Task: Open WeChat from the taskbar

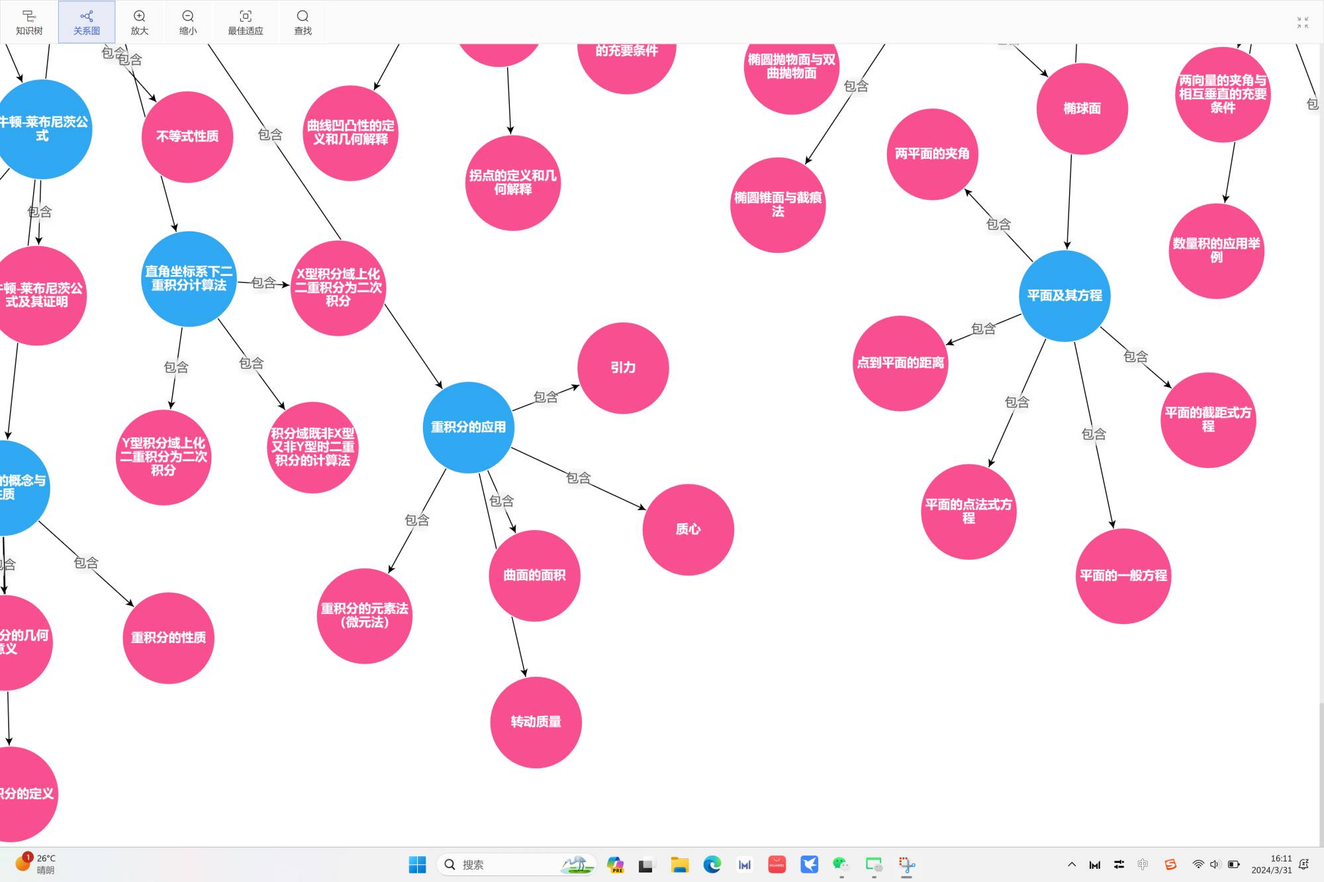Action: [841, 864]
